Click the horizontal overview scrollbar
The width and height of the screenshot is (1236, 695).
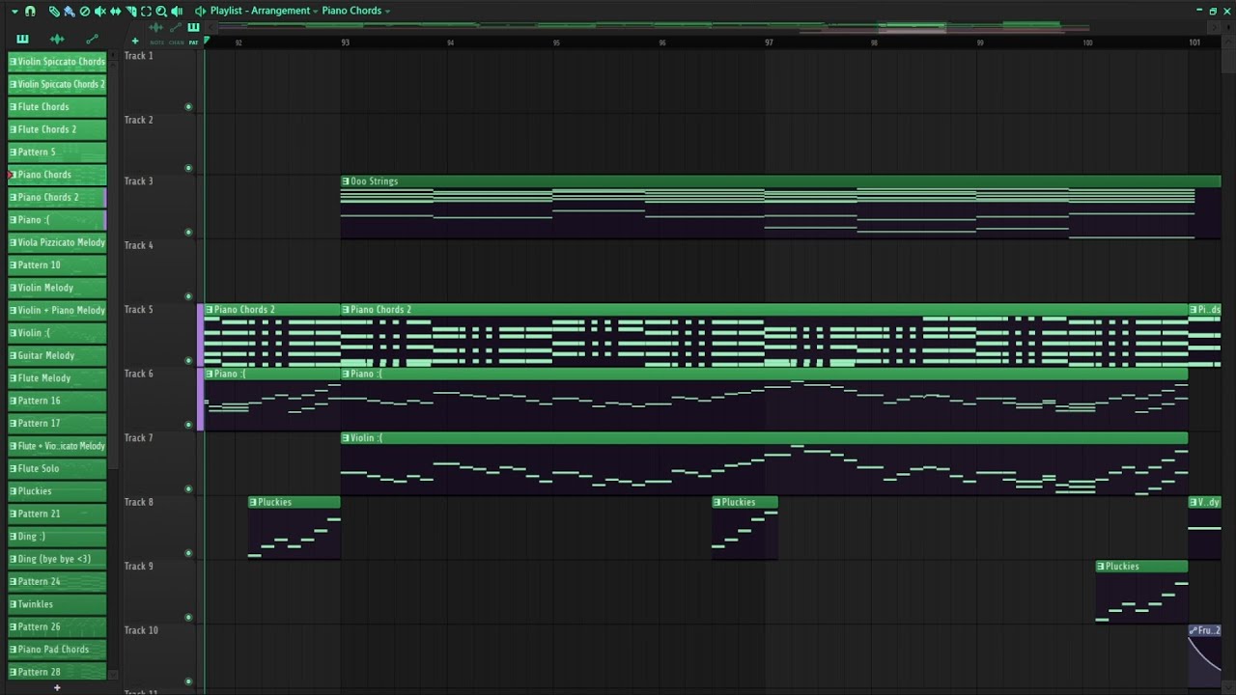(712, 26)
